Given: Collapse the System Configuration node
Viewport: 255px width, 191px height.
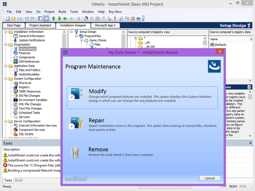Looking at the screenshot, I should [6, 79].
